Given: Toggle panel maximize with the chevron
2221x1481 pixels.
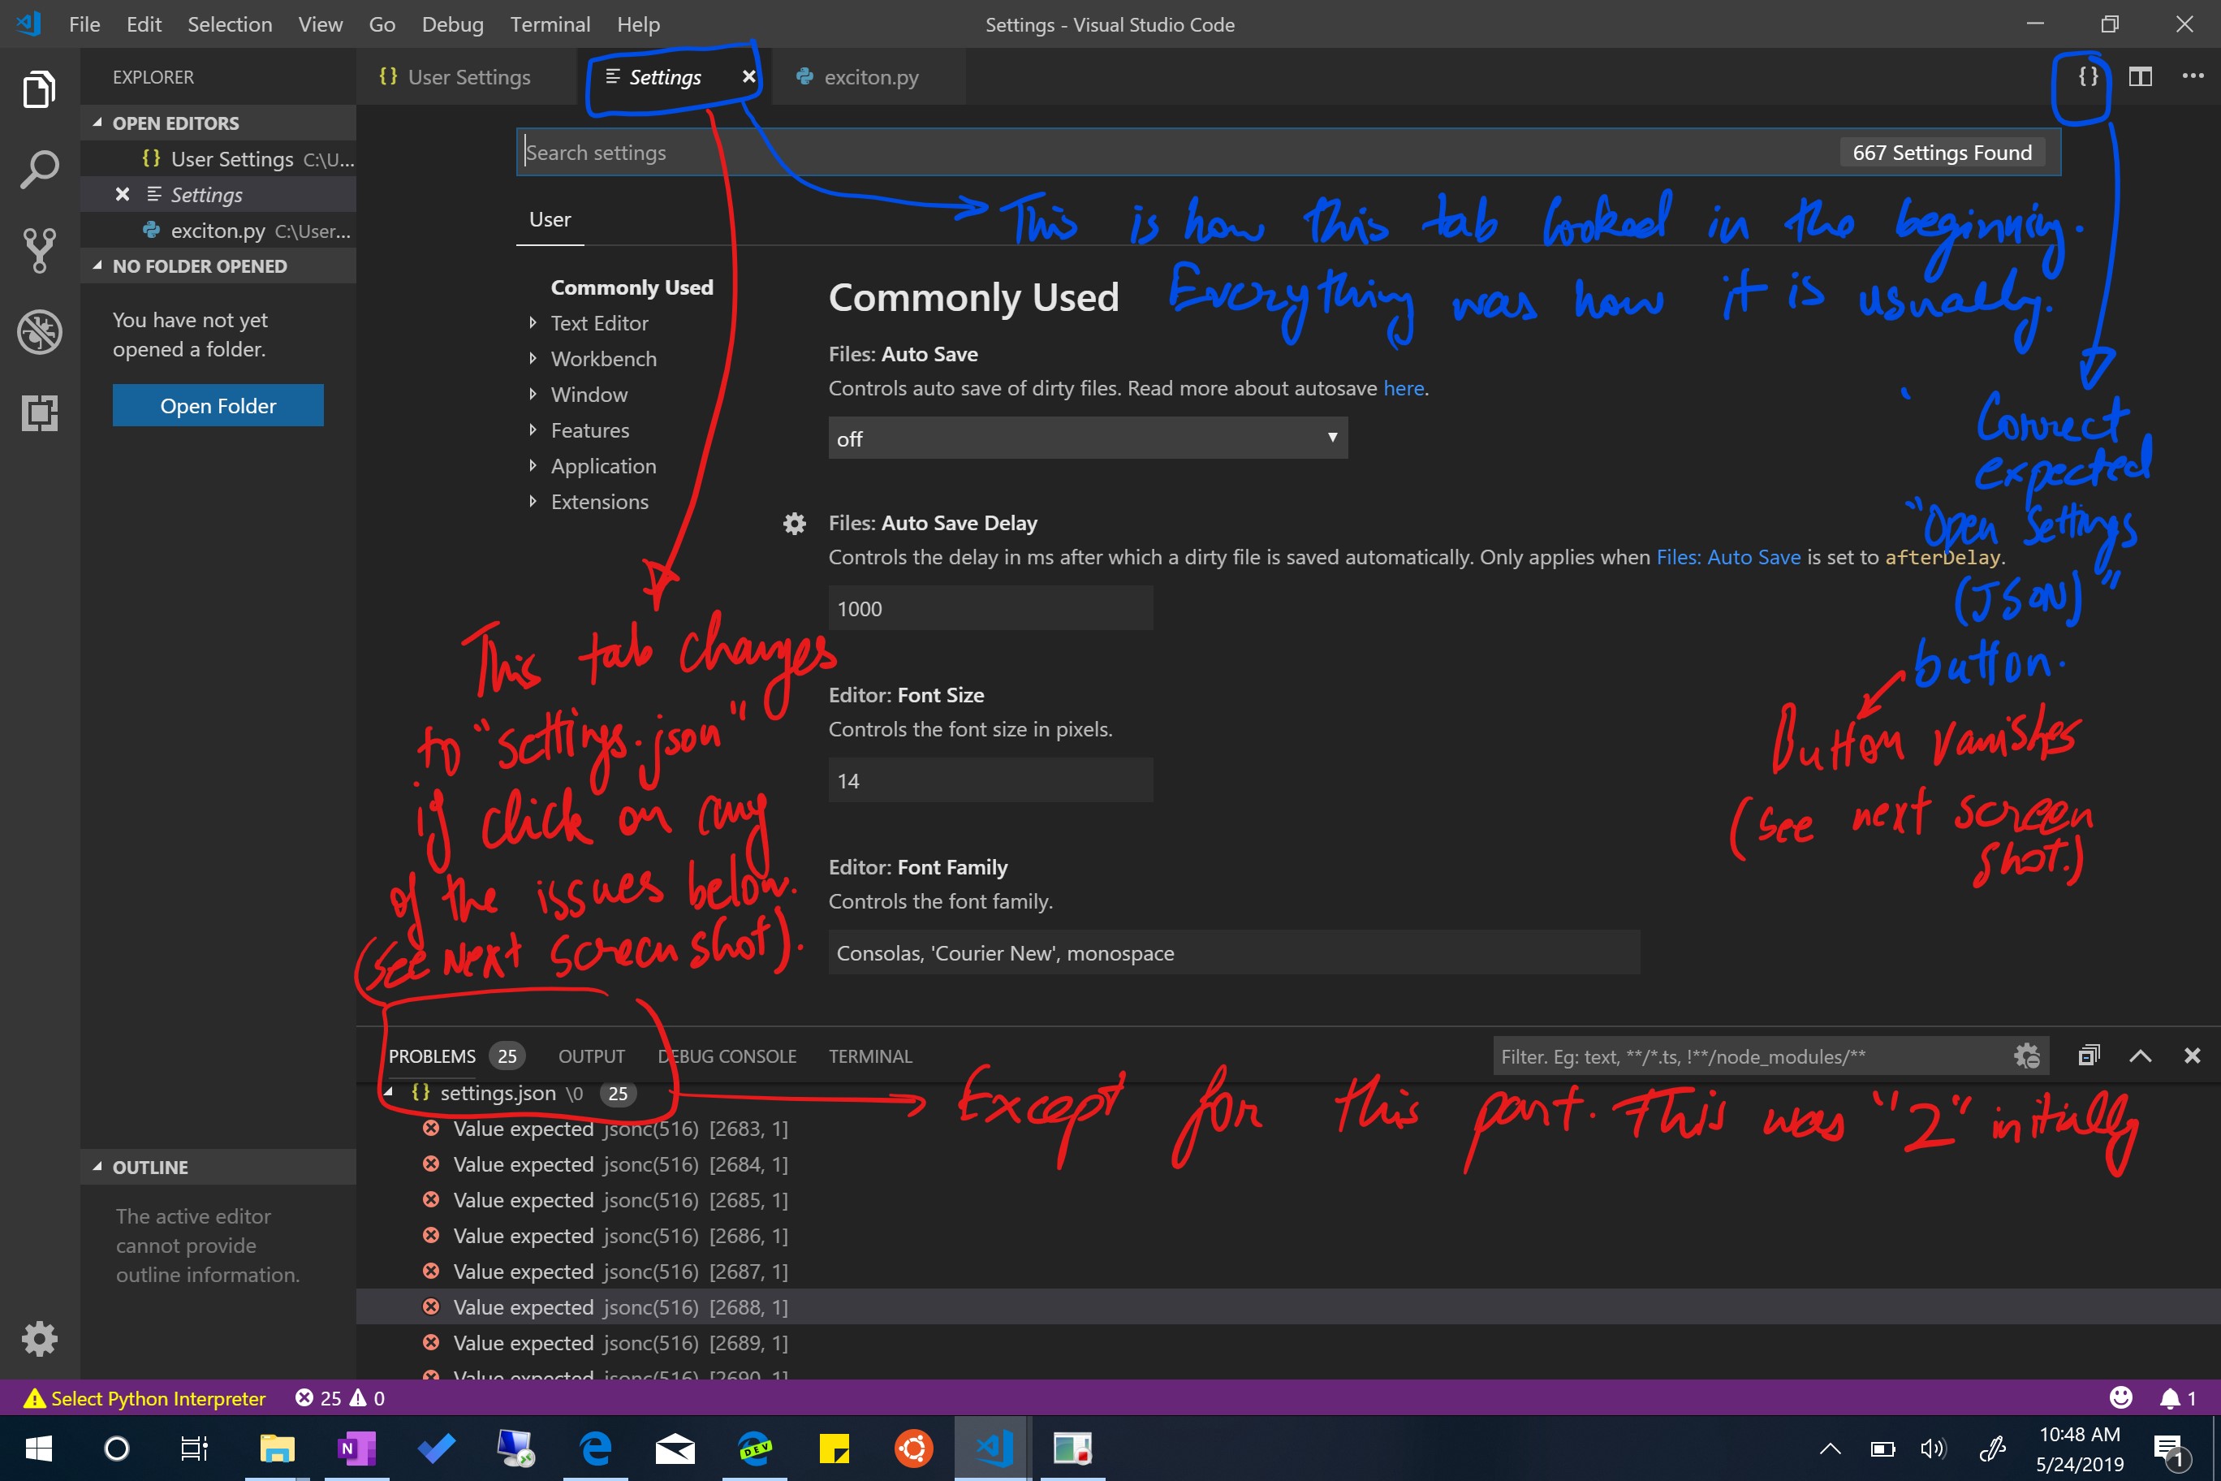Looking at the screenshot, I should pyautogui.click(x=2140, y=1055).
